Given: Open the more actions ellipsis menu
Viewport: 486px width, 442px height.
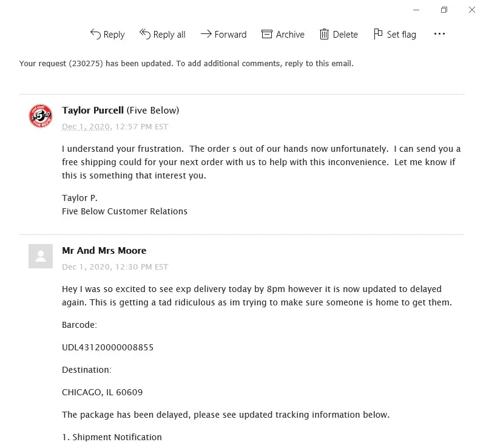Looking at the screenshot, I should click(x=439, y=34).
